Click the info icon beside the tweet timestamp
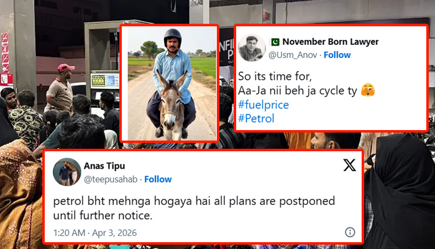435x249 pixels. tap(350, 232)
